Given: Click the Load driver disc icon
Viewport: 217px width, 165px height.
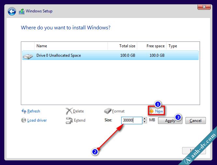Looking at the screenshot, I should coord(24,120).
